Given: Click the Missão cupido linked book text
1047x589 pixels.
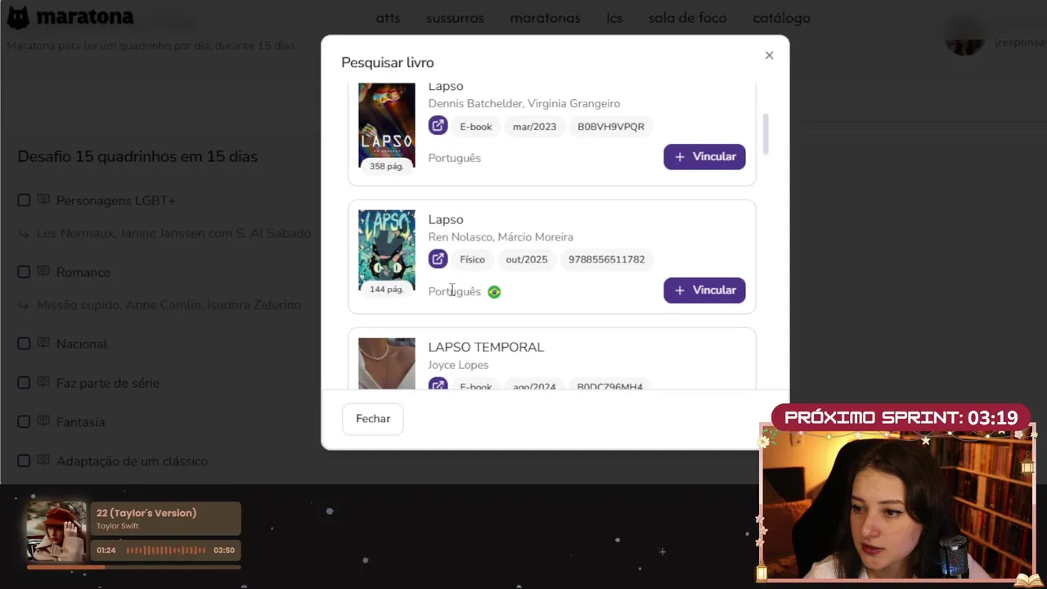Looking at the screenshot, I should (x=169, y=305).
